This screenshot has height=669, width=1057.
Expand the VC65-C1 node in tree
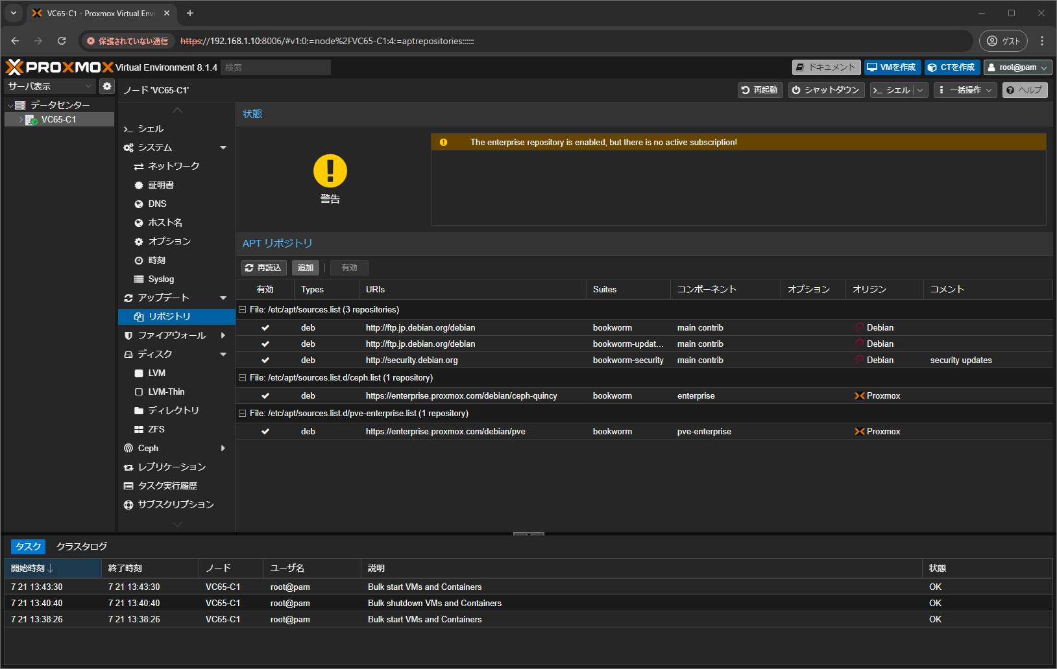point(21,120)
